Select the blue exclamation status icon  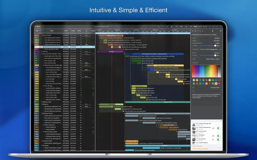200,80
